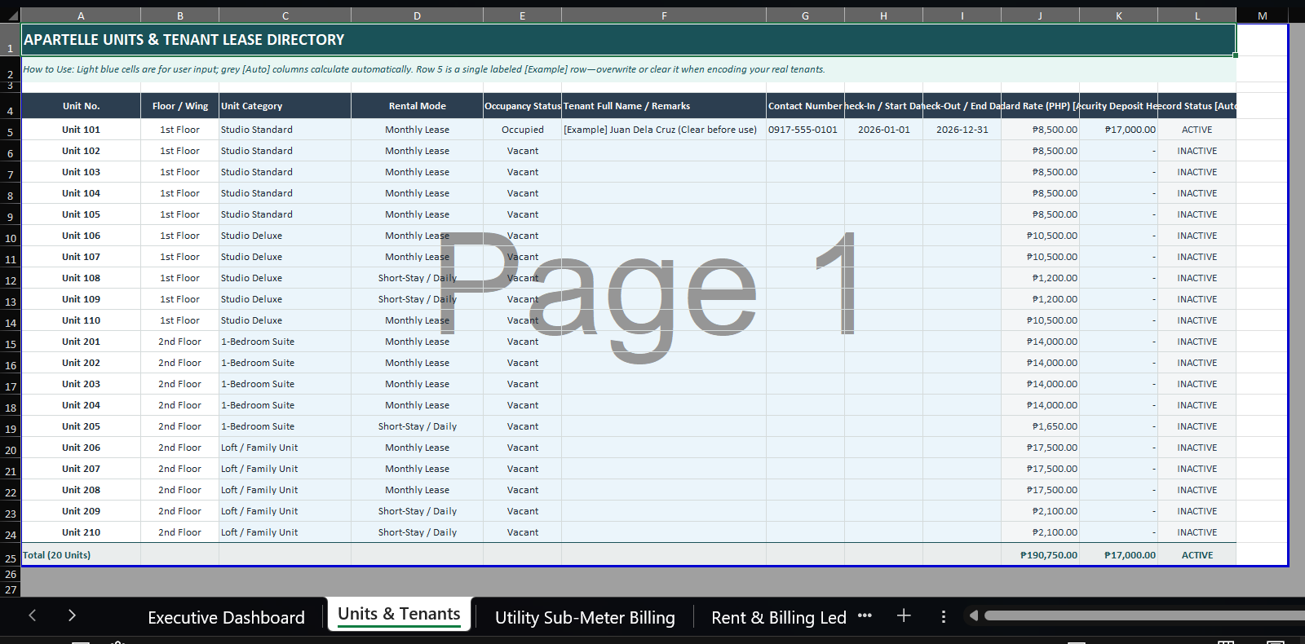Screen dimensions: 1305x644
Task: Select row 5 header
Action: [x=11, y=131]
